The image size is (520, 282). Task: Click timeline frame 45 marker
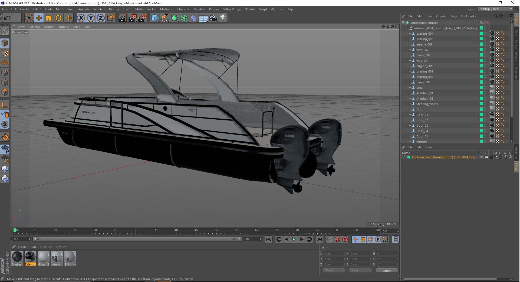(x=196, y=230)
